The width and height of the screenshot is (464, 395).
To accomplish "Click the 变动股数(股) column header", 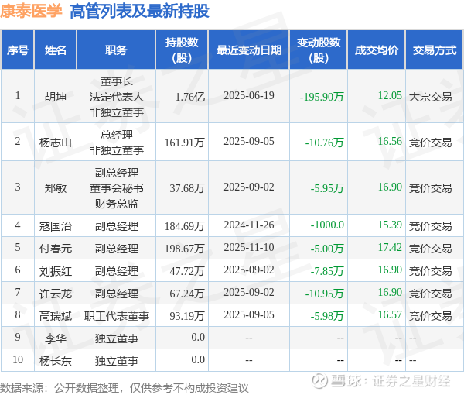I will click(319, 50).
